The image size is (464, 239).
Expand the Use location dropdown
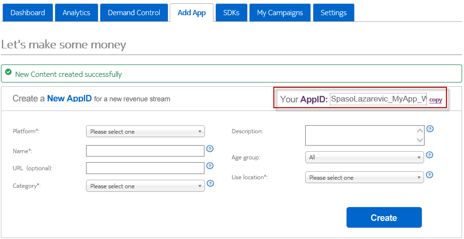coord(364,177)
